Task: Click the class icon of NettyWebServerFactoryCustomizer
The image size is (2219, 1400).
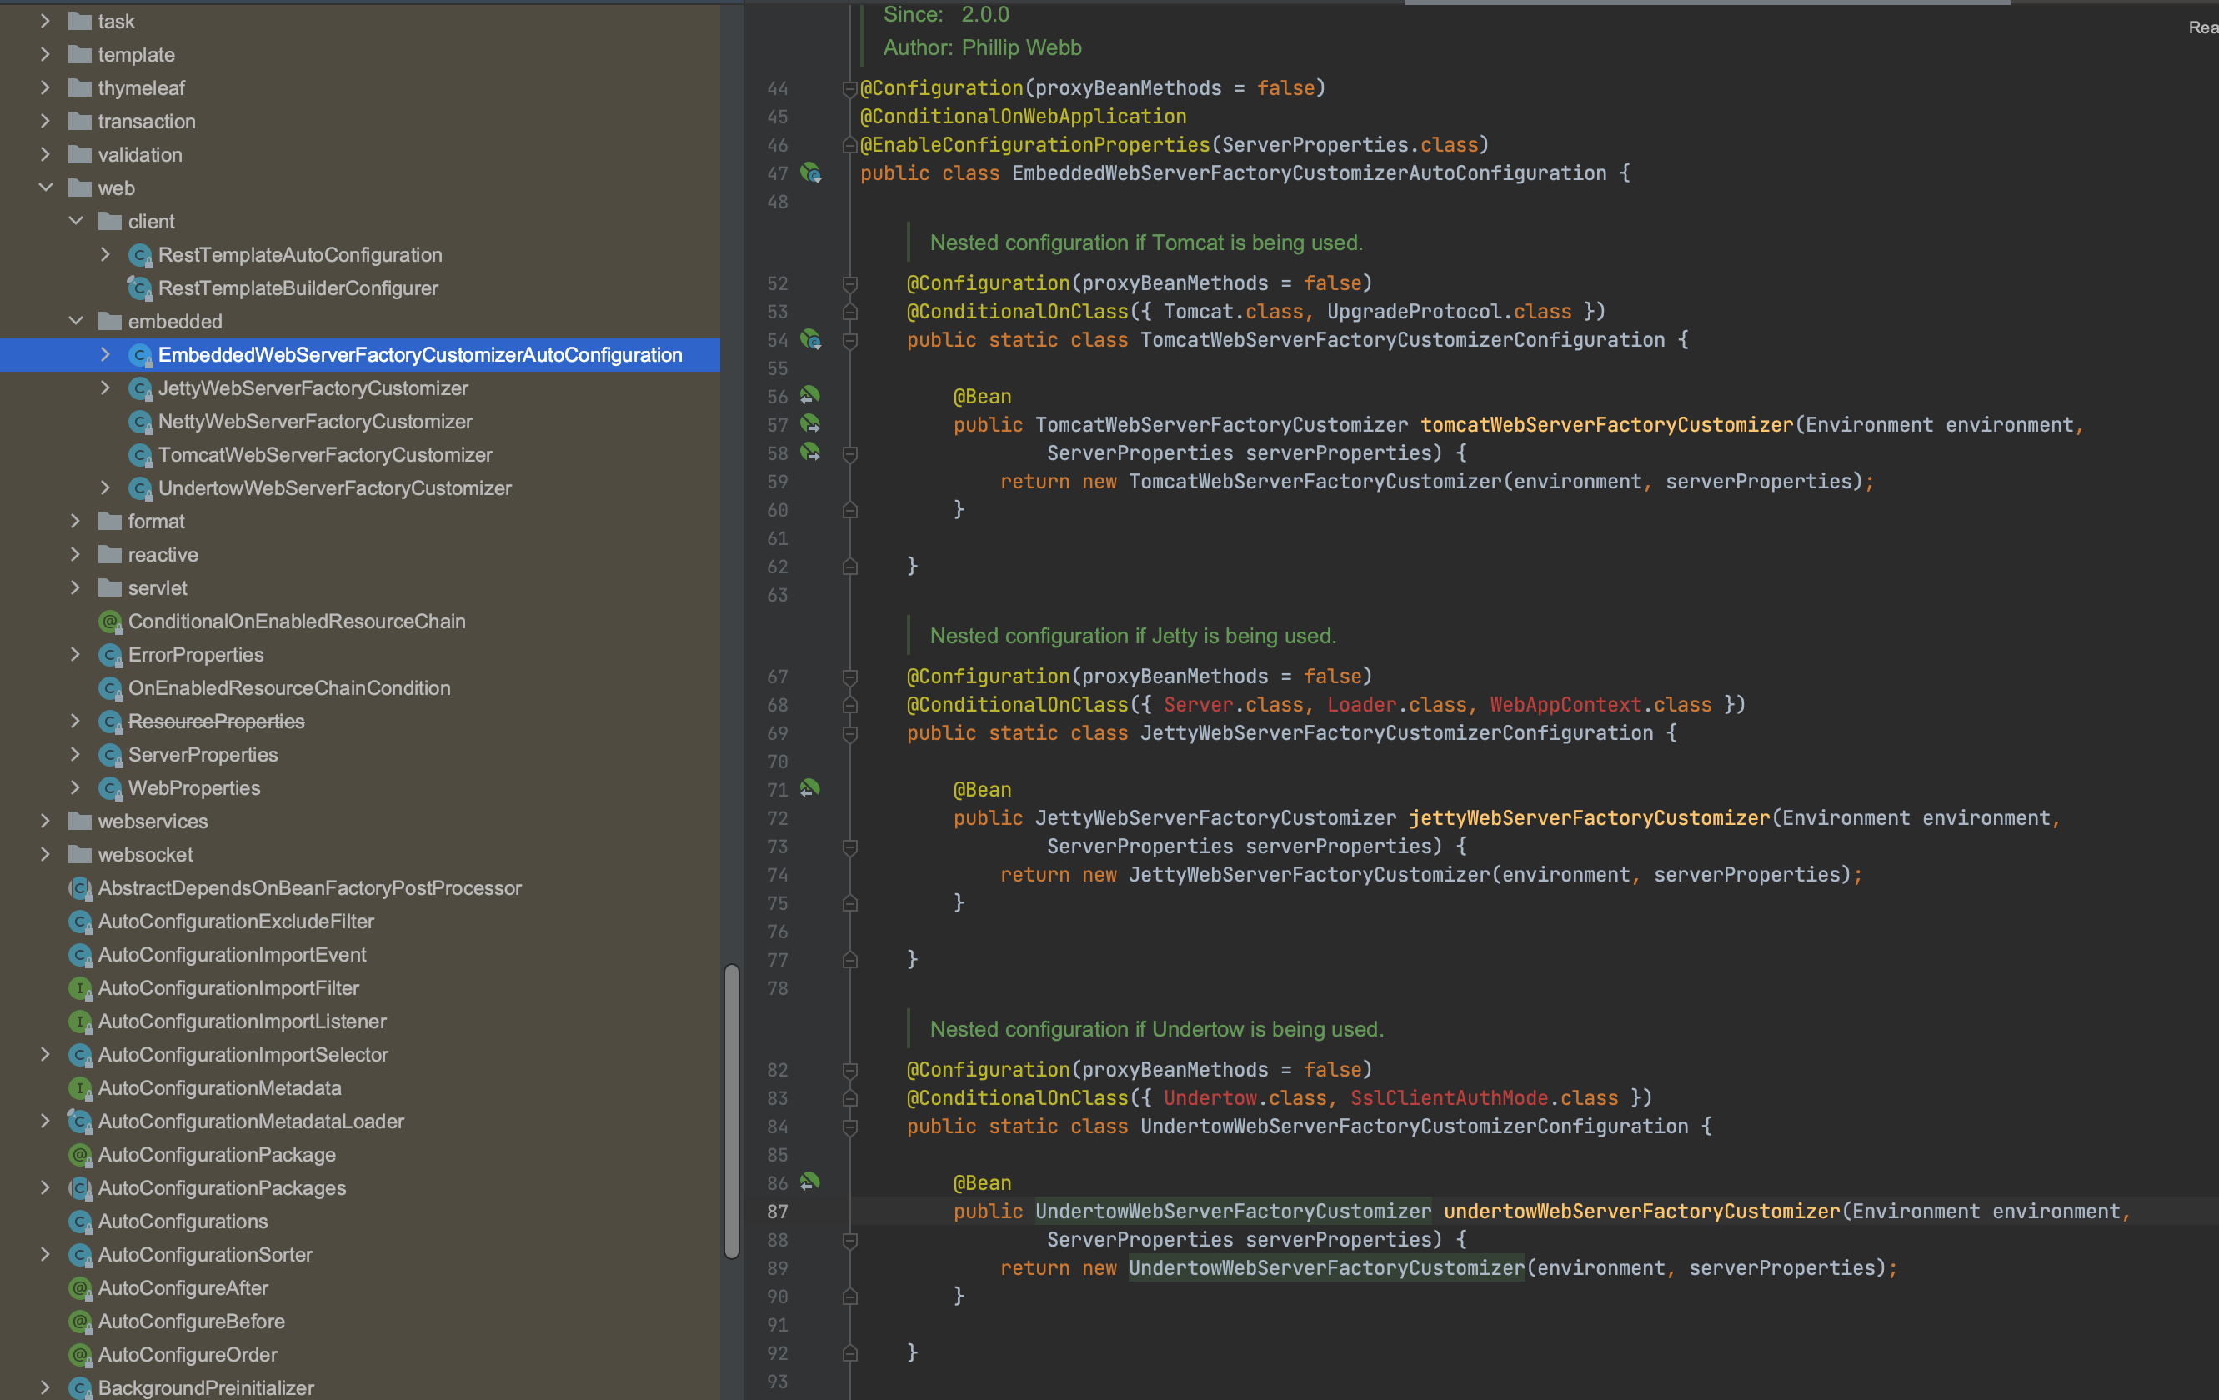Action: pyautogui.click(x=140, y=422)
